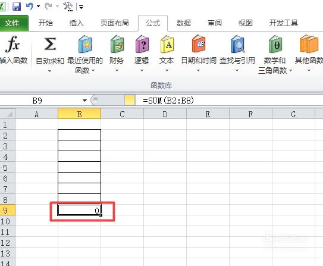Viewport: 323px width, 266px height.
Task: Click cell A1
Action: [36, 124]
